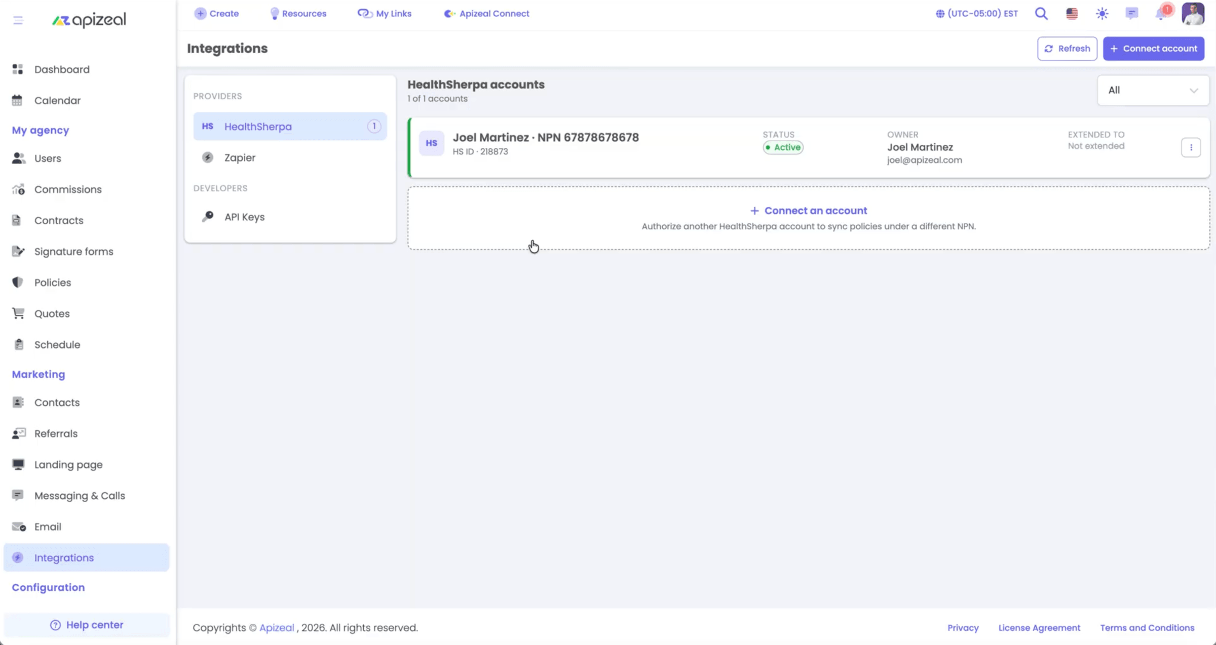The height and width of the screenshot is (645, 1216).
Task: Click Connect an account link
Action: (809, 211)
